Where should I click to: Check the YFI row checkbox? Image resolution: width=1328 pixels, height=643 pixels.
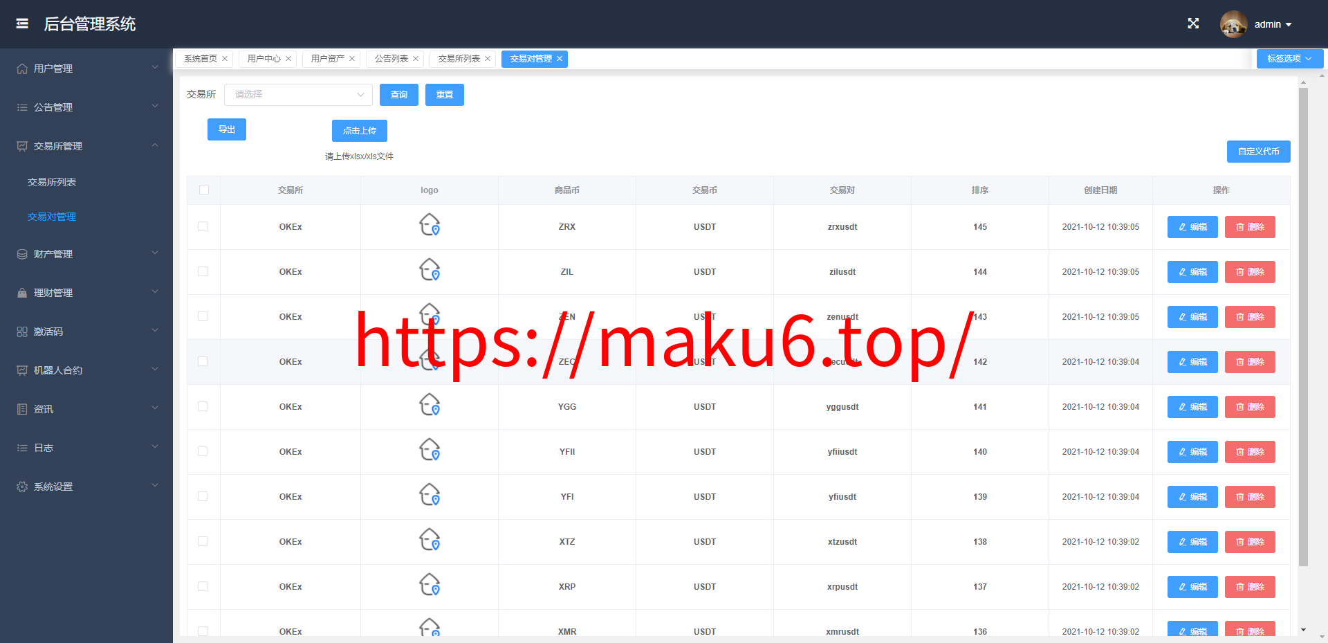(203, 496)
